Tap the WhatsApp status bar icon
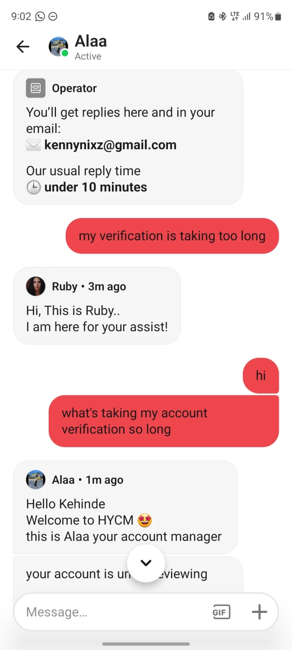The width and height of the screenshot is (292, 650). (x=40, y=17)
